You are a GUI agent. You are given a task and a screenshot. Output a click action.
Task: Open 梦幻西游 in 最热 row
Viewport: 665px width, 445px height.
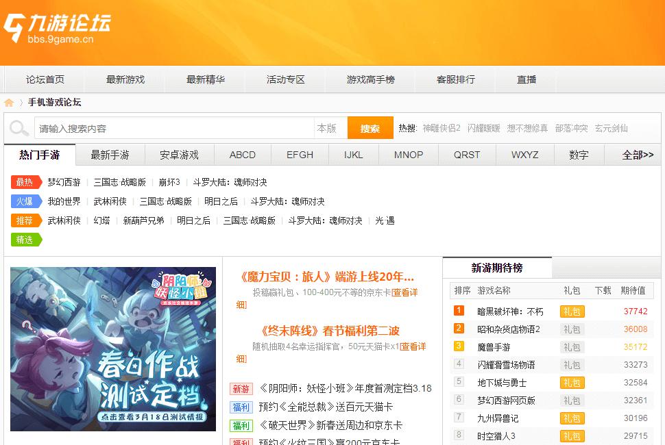(x=64, y=183)
